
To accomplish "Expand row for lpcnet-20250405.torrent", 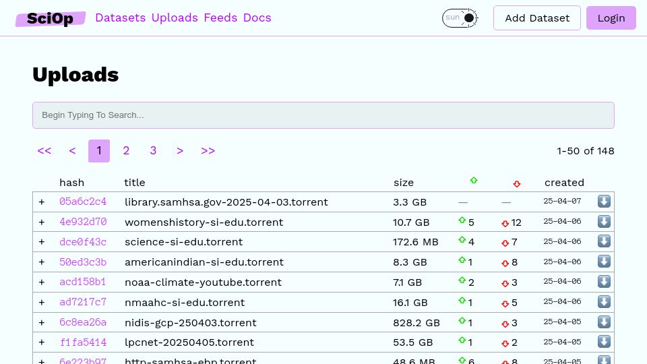I will click(42, 342).
